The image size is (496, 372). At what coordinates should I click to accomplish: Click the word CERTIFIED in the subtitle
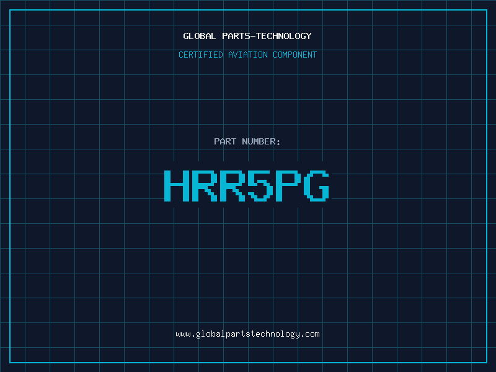tap(201, 55)
